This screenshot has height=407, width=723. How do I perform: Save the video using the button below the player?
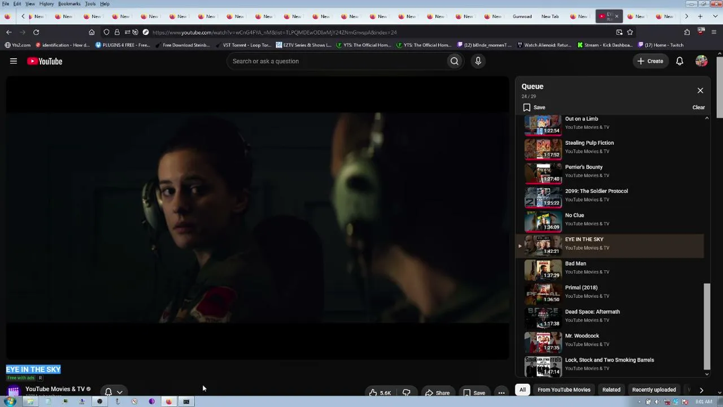click(474, 393)
